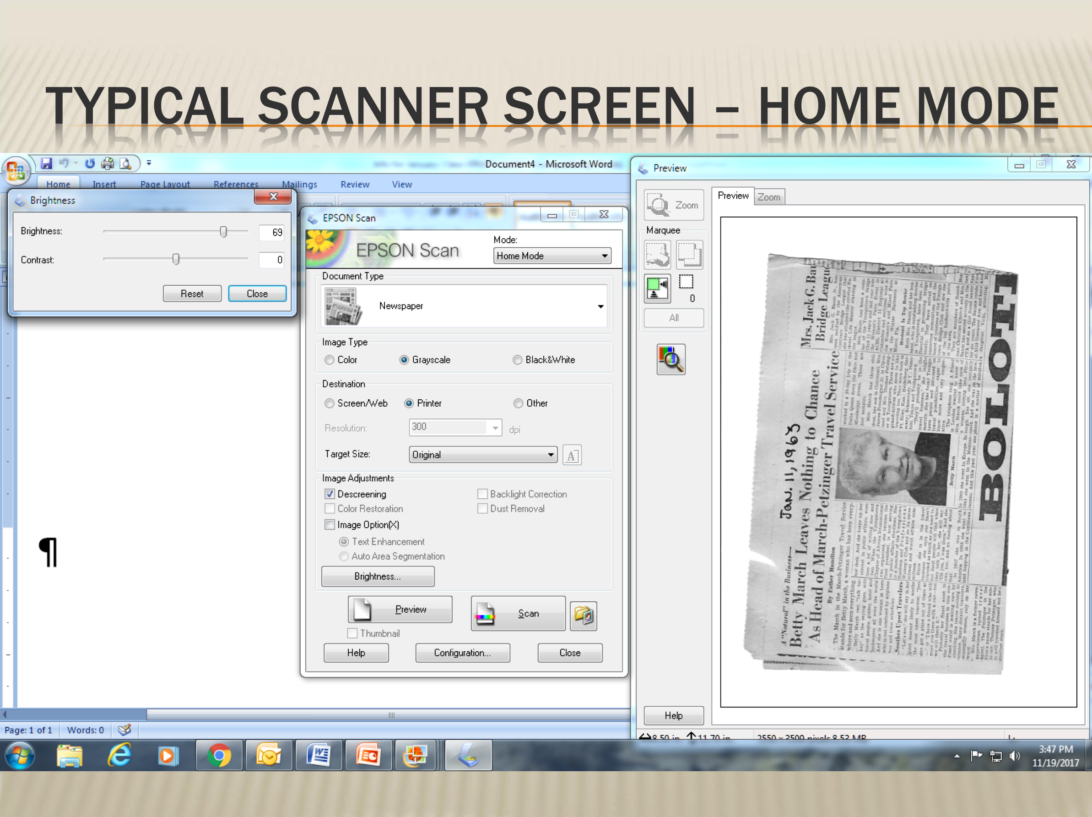Select the Color image type
This screenshot has width=1092, height=817.
[x=329, y=360]
